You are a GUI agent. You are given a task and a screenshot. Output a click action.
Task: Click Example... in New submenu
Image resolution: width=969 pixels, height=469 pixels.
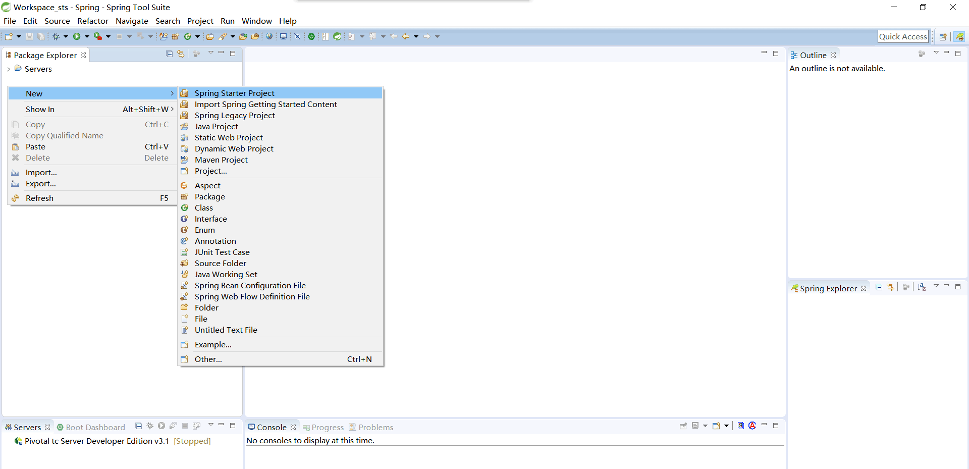(281, 344)
